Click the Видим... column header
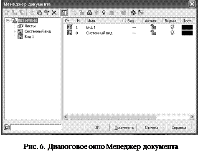The image size is (198, 156). [x=172, y=21]
